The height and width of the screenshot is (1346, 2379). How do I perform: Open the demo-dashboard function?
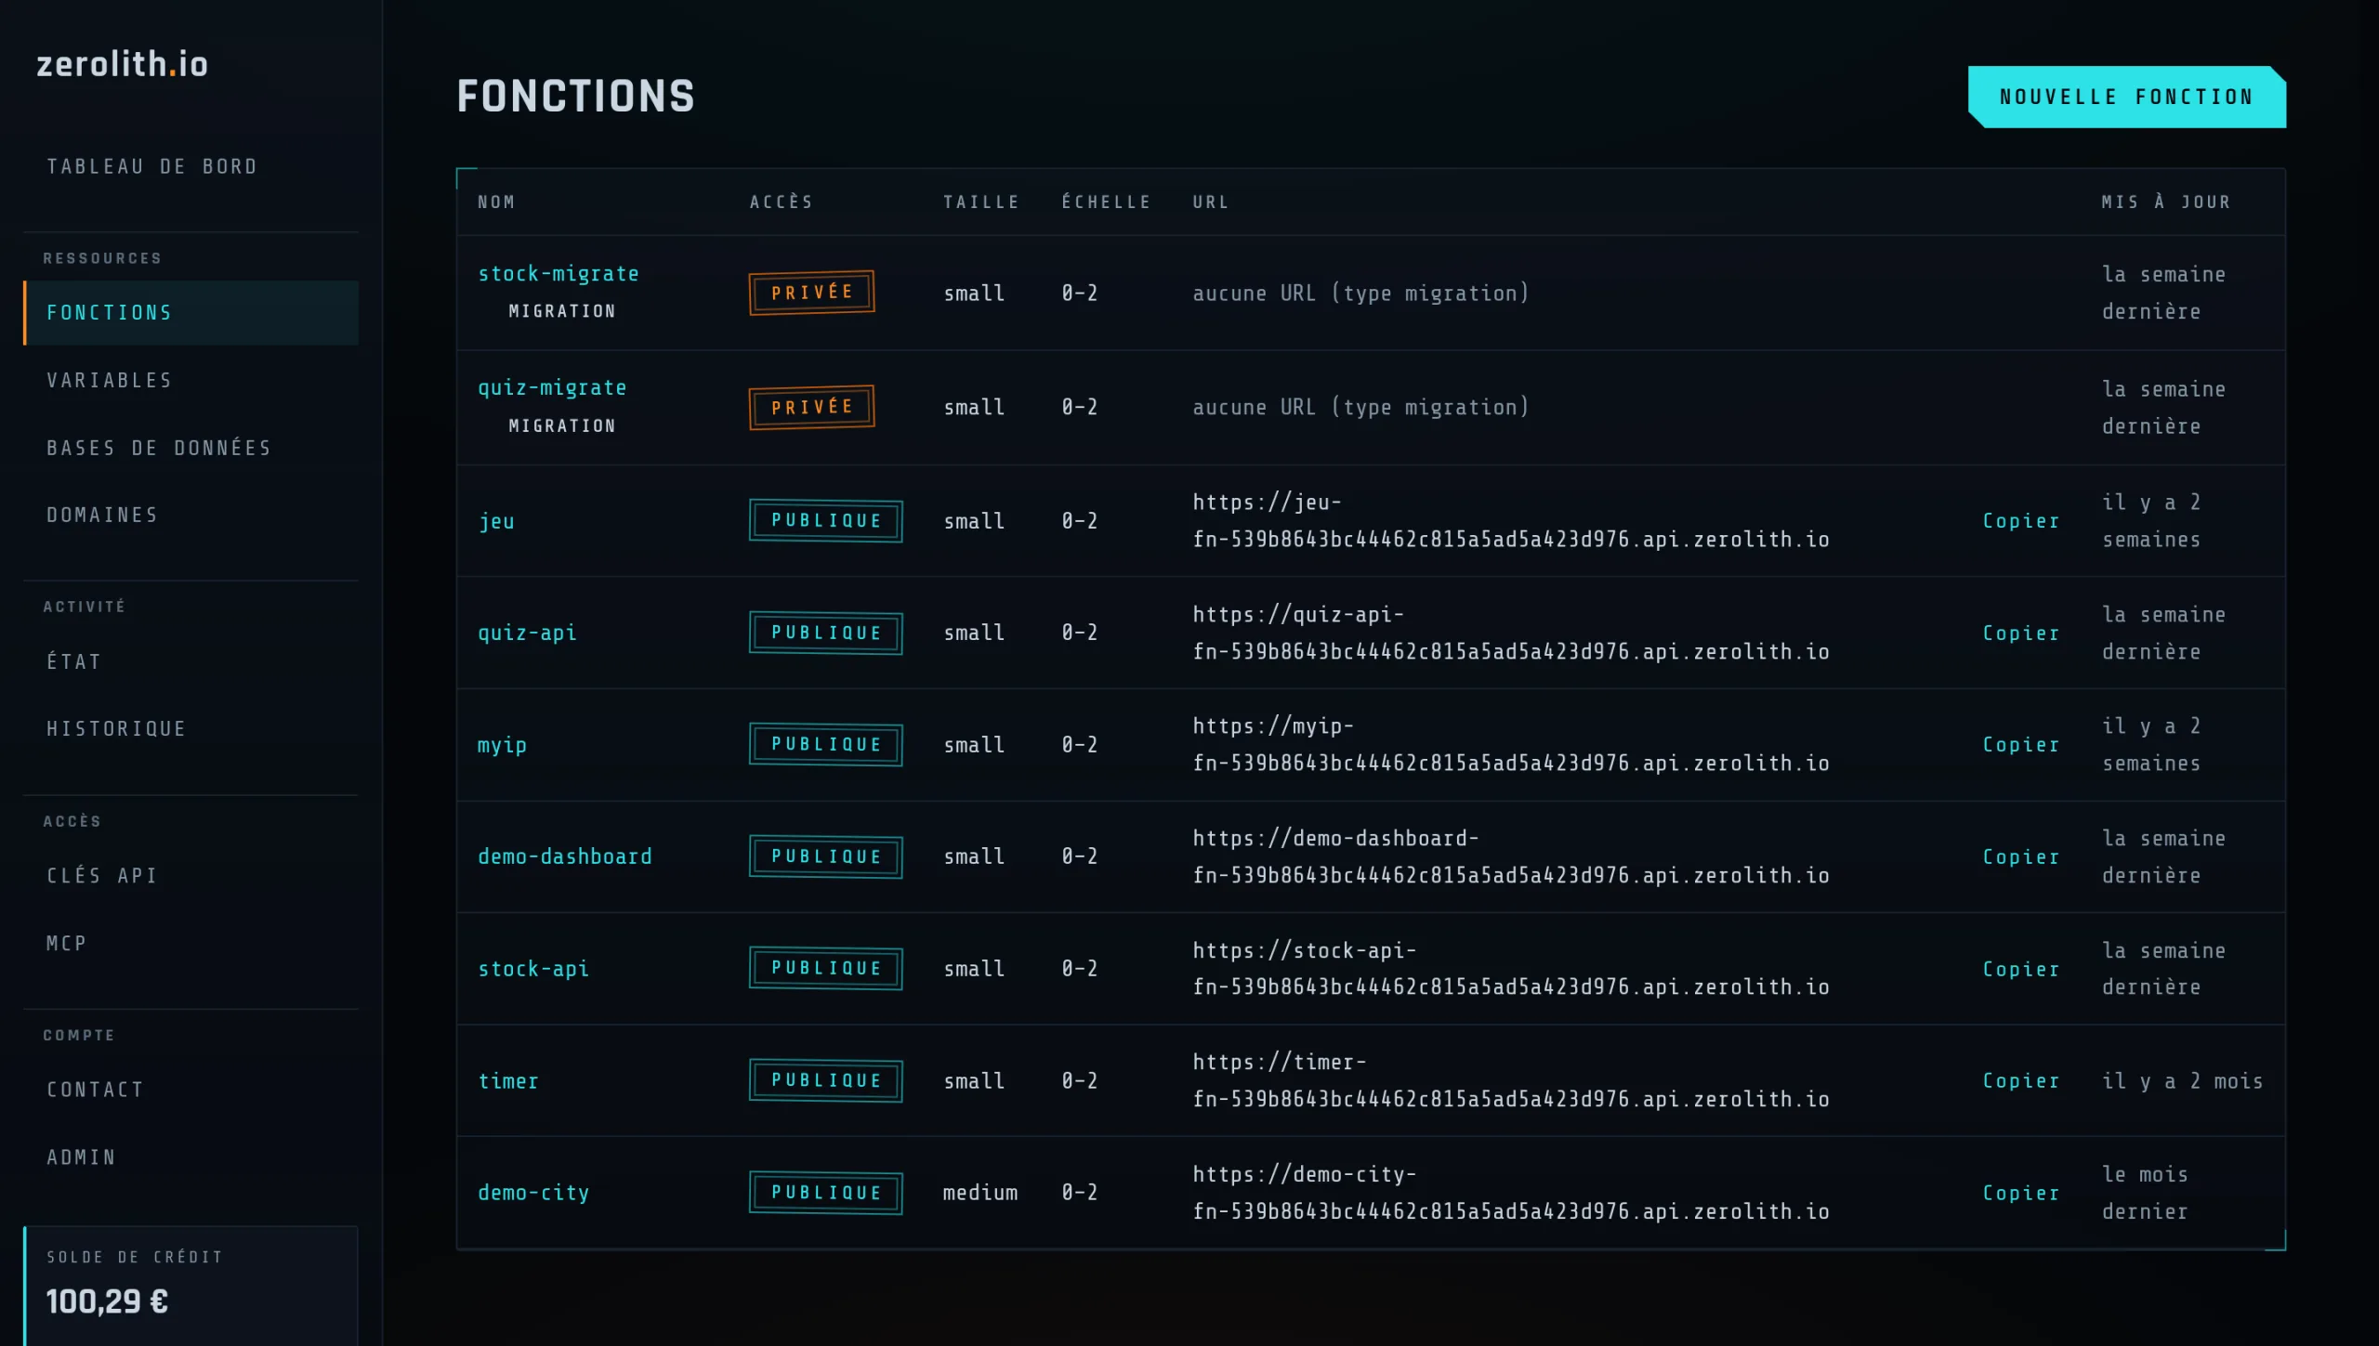565,856
